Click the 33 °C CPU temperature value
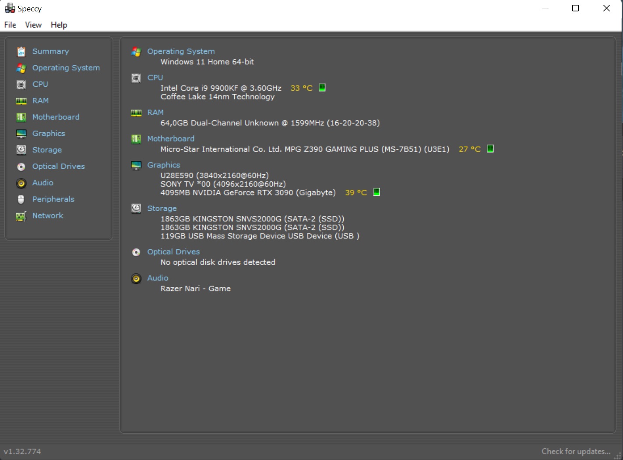 (x=302, y=88)
